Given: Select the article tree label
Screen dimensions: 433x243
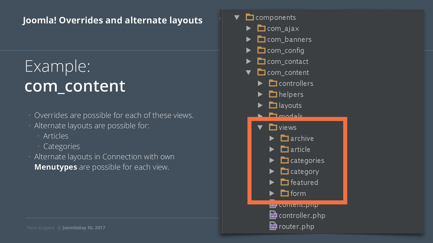Looking at the screenshot, I should point(300,150).
